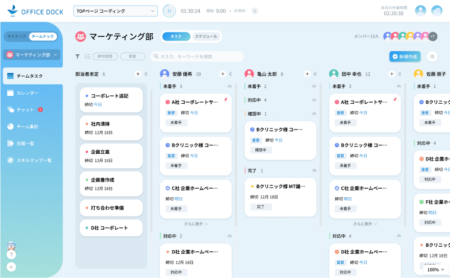
Task: Click the arrow button next to 計測中
Action: [x=255, y=11]
